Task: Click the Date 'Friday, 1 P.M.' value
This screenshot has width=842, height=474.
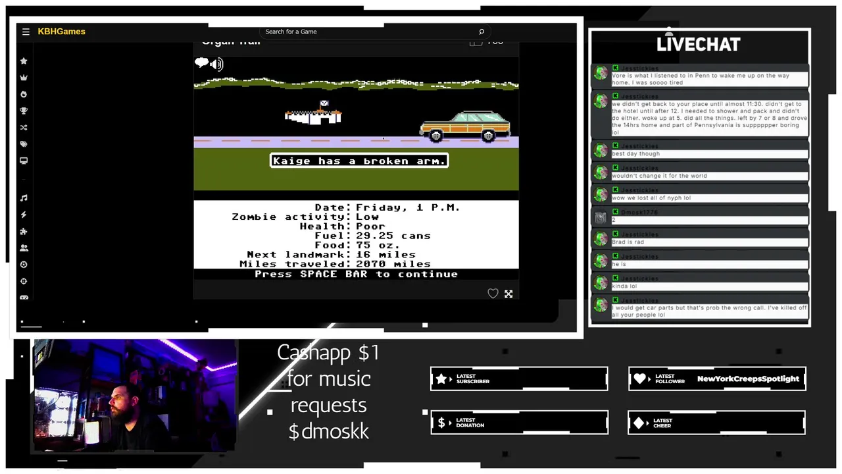Action: point(408,207)
